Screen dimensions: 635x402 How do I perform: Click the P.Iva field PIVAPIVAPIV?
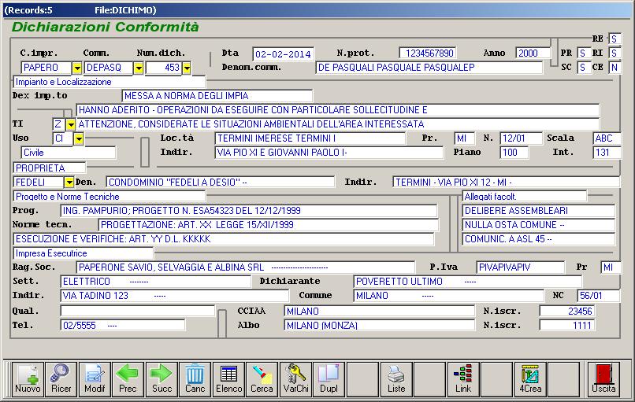click(521, 267)
